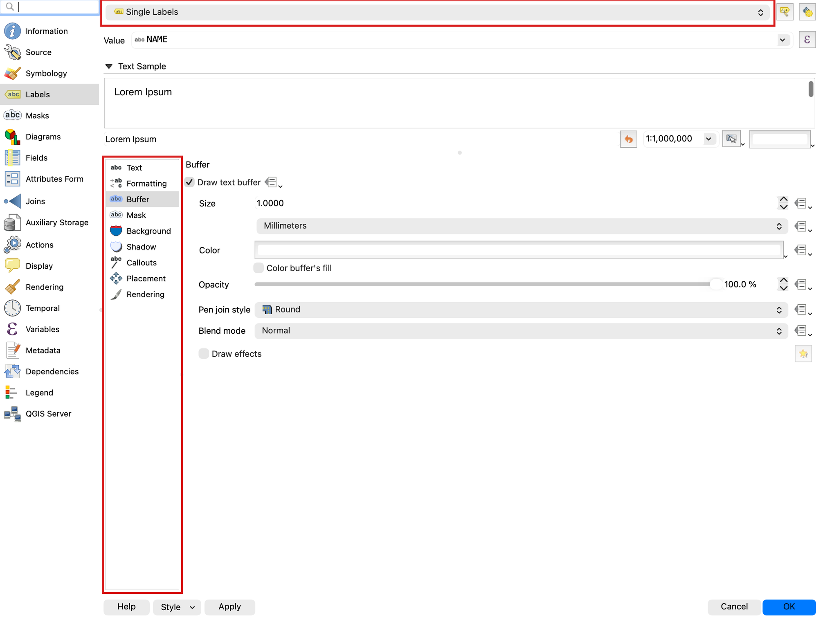This screenshot has height=620, width=818.
Task: Click the Auxiliary Storage database icon
Action: point(12,222)
